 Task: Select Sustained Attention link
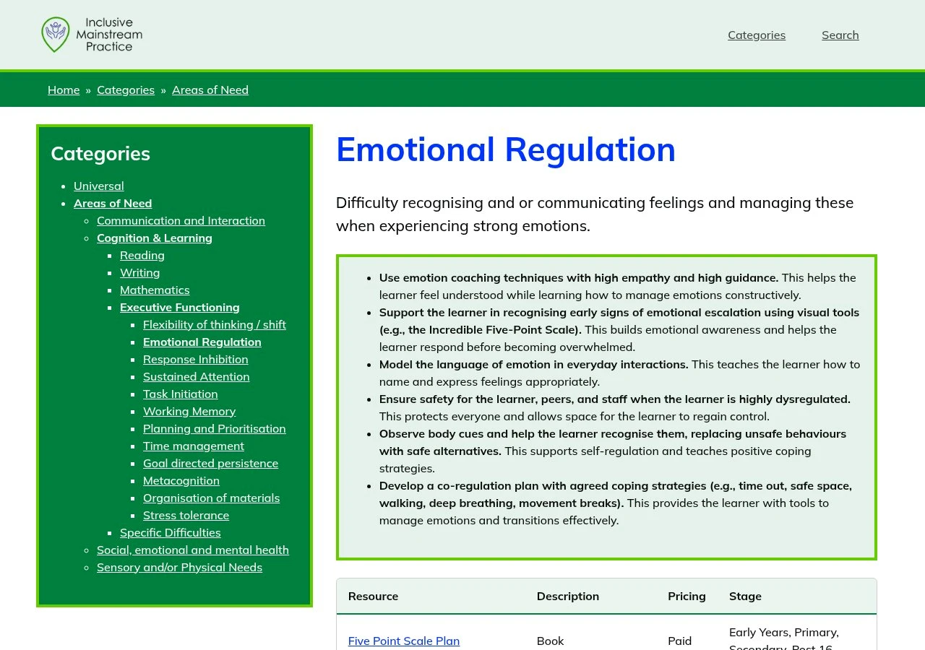[x=197, y=376]
